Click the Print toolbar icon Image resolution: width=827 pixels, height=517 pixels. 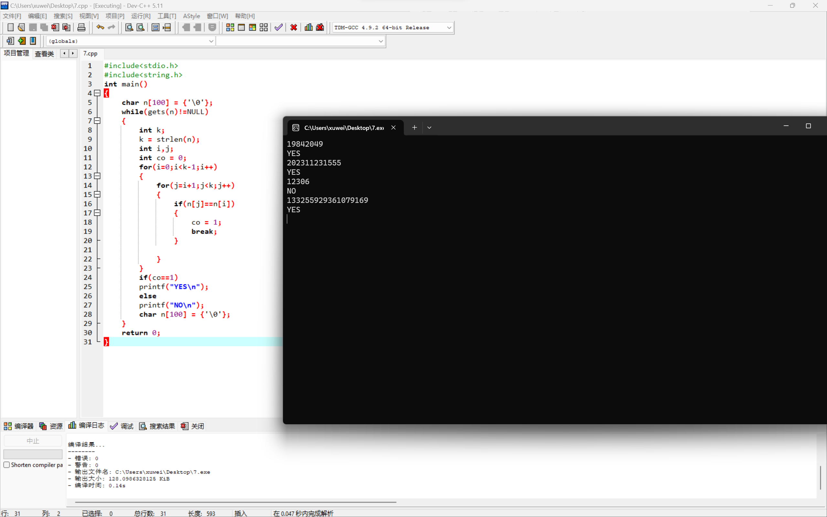pos(81,27)
